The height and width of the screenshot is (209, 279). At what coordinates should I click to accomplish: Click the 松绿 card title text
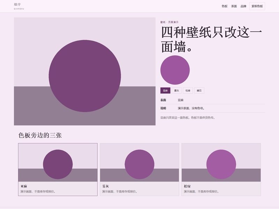tap(187, 186)
